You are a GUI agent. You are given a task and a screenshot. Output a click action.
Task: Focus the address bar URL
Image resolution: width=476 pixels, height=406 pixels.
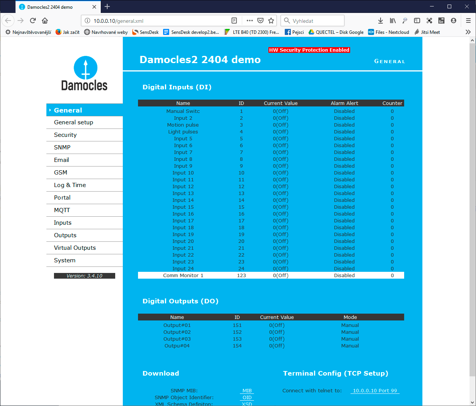(160, 21)
